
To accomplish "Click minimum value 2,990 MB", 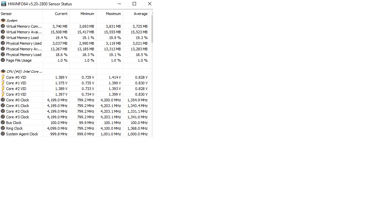I will tap(87, 43).
